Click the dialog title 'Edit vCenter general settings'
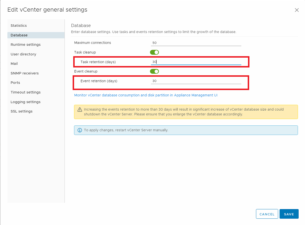 coord(47,10)
